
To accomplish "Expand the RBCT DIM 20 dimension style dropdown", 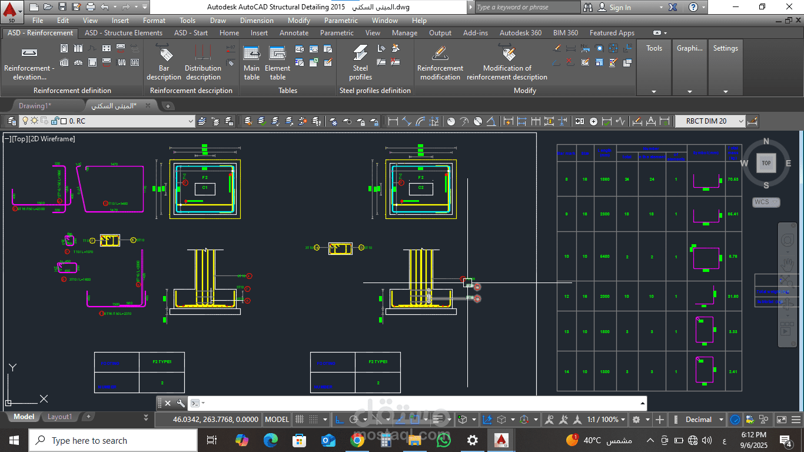I will click(740, 121).
